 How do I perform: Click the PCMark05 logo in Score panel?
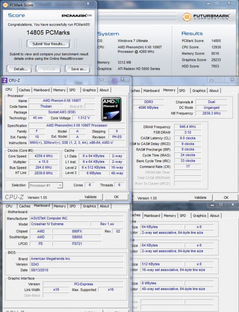(76, 16)
